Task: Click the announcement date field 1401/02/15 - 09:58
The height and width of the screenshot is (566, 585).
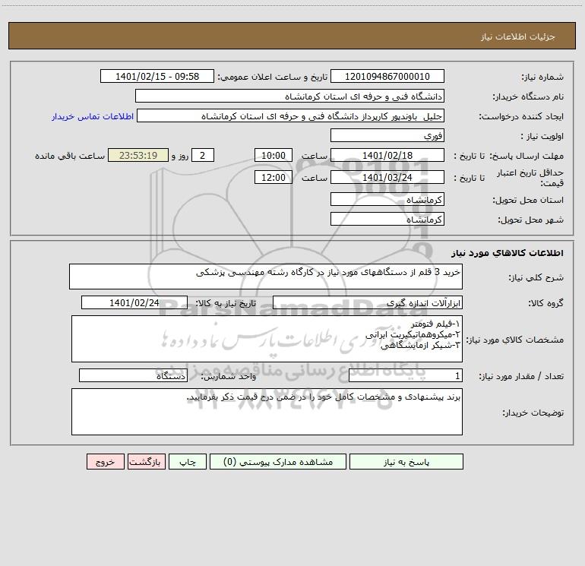Action: pos(157,76)
